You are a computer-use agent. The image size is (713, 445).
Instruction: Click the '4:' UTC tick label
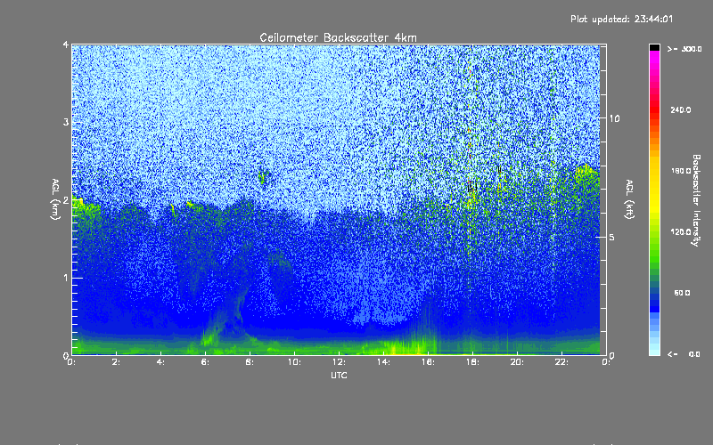(x=161, y=362)
